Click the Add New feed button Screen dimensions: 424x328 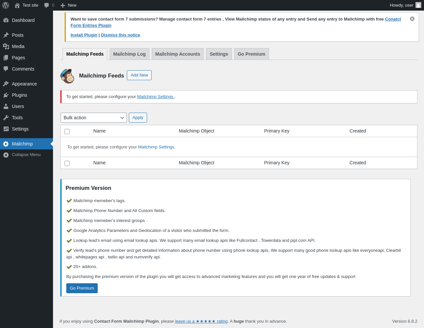[139, 75]
